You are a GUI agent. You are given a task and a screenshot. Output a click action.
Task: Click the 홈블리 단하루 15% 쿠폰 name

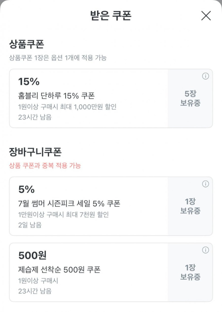pyautogui.click(x=56, y=96)
